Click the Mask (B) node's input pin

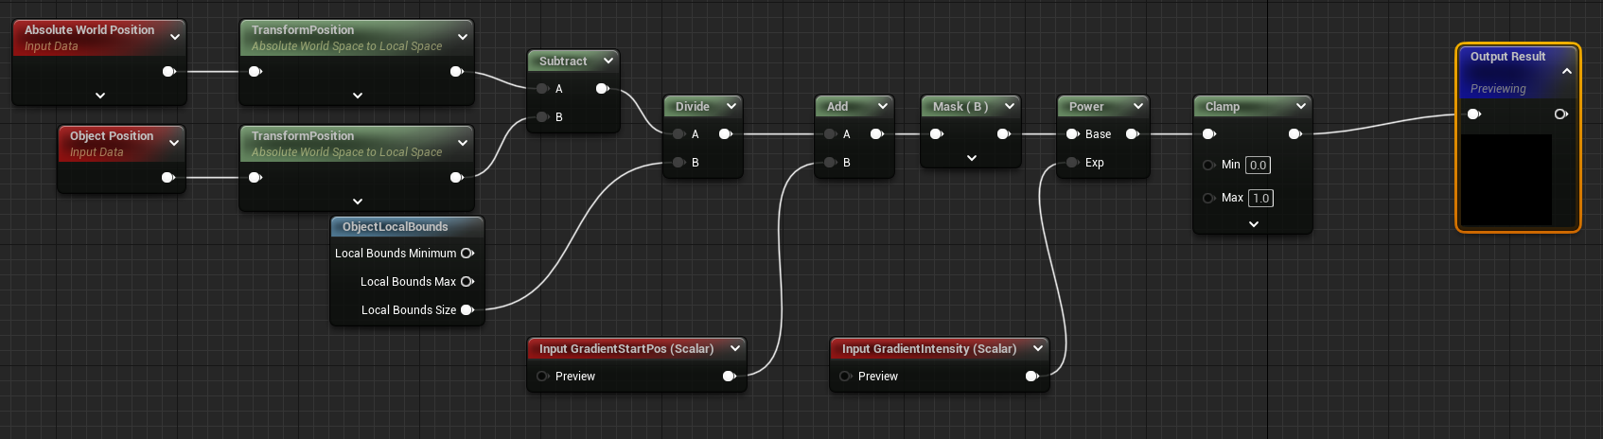(x=936, y=134)
